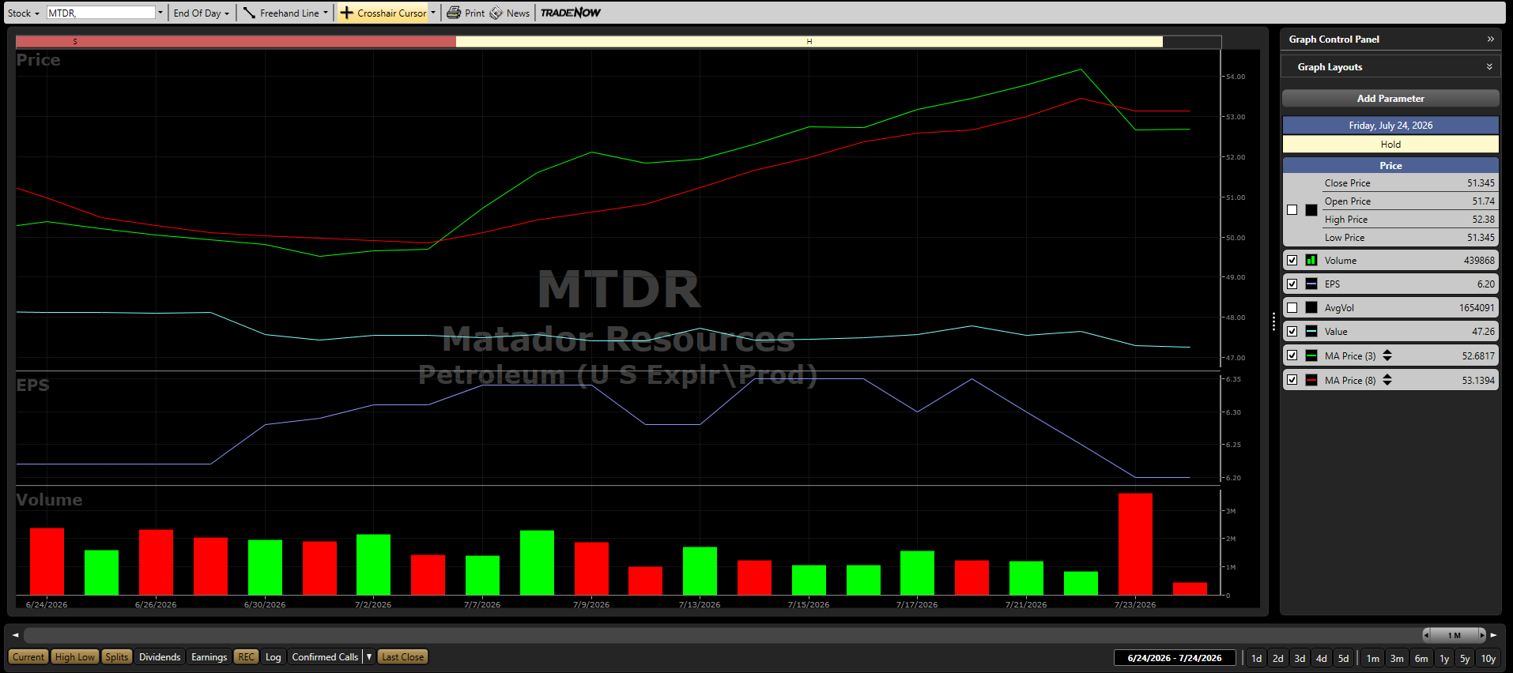Click the Add Parameter button
The height and width of the screenshot is (673, 1513).
click(x=1390, y=99)
